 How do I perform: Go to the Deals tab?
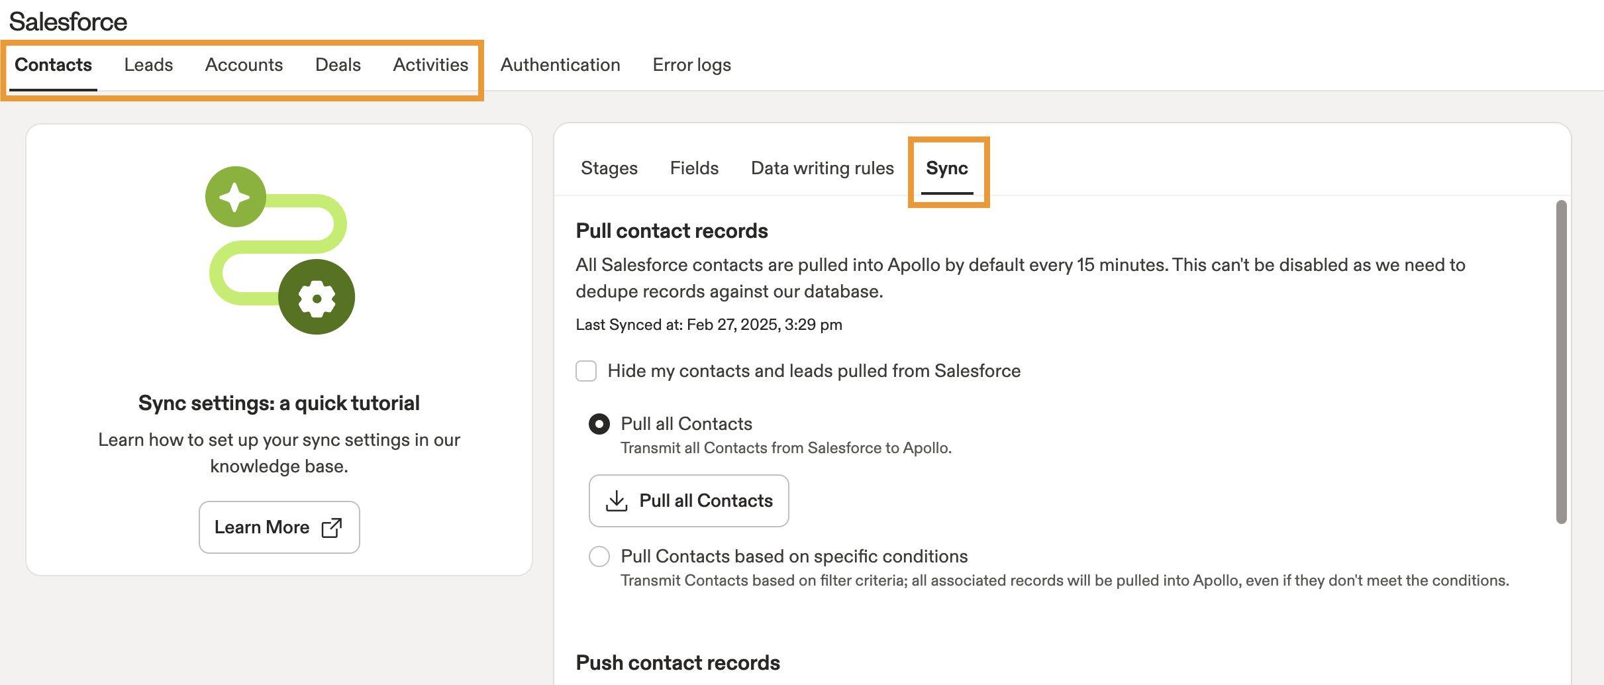pos(338,65)
